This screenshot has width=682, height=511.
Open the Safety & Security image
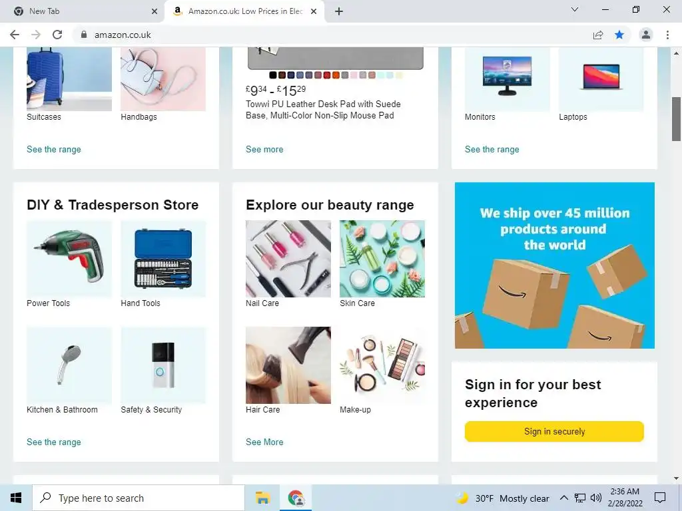click(163, 365)
